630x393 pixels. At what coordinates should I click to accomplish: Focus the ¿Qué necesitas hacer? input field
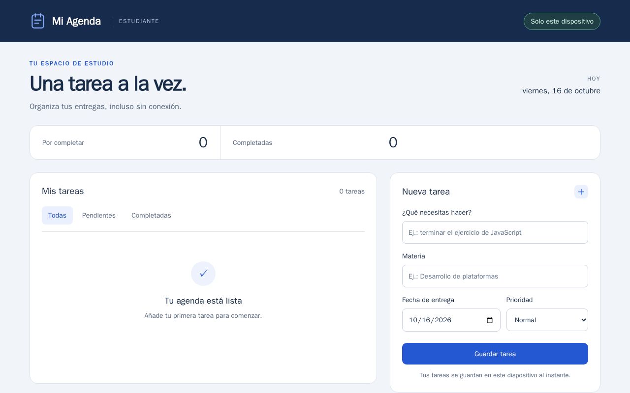pos(495,232)
